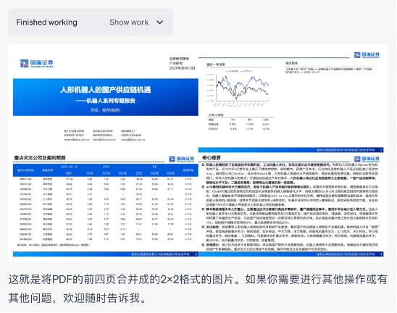Image resolution: width=397 pixels, height=313 pixels.
Task: Click the report date 2023年06月13日
Action: (183, 68)
